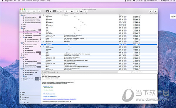Open the All messages filter popup
The width and height of the screenshot is (176, 108).
point(50,72)
